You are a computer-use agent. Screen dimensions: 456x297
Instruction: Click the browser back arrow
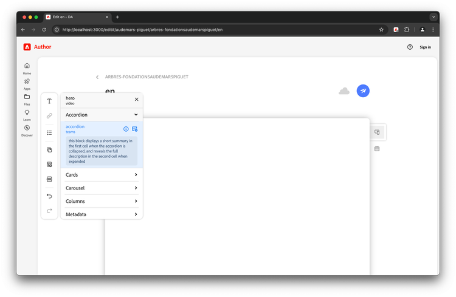[x=23, y=30]
